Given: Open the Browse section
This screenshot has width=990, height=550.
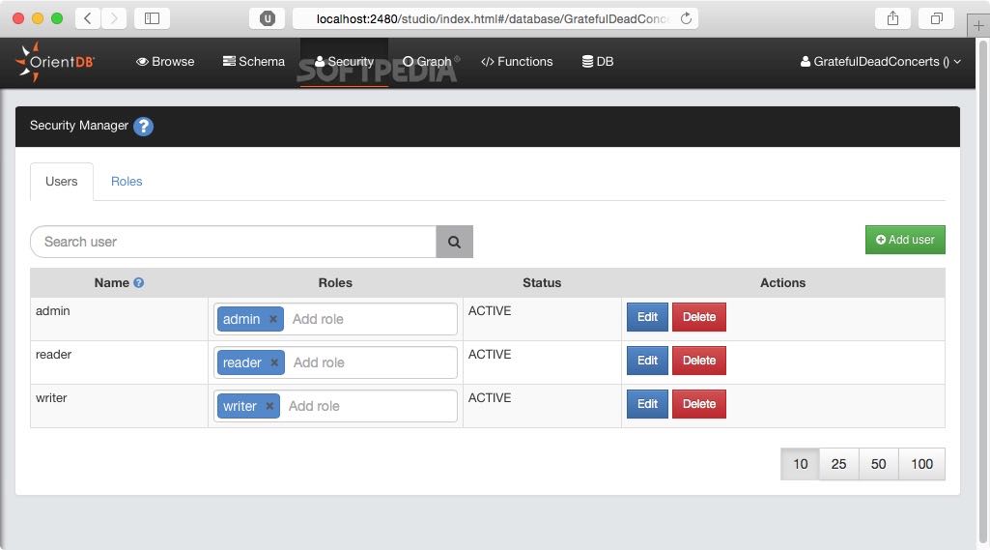Looking at the screenshot, I should pyautogui.click(x=165, y=61).
